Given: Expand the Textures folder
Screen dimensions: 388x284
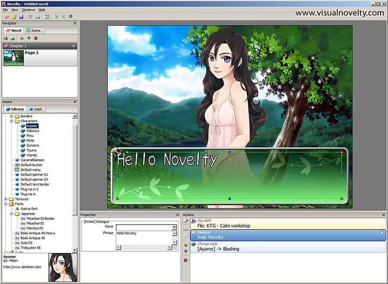Looking at the screenshot, I should (x=6, y=199).
